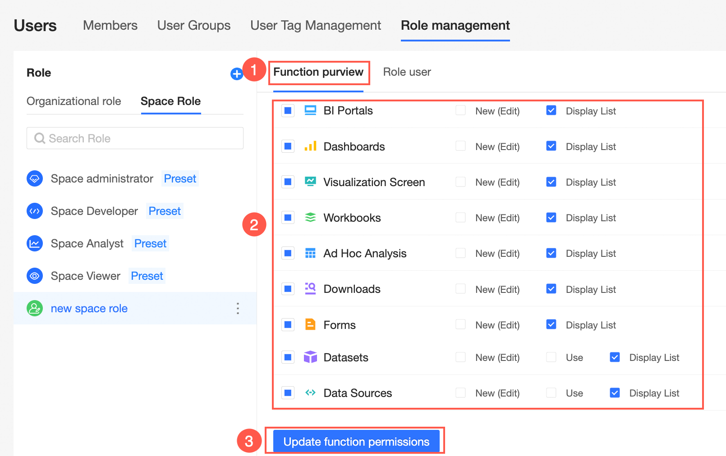Uncheck Display List for Datasets
This screenshot has width=726, height=456.
tap(615, 357)
